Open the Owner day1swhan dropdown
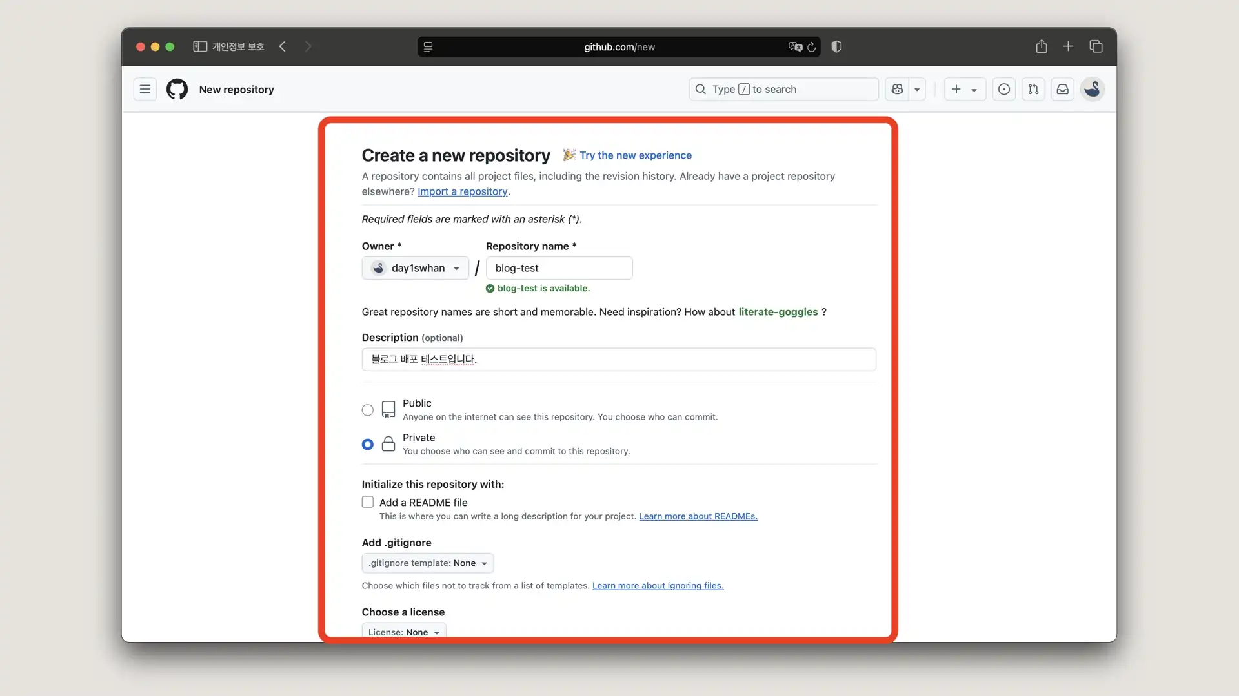 415,268
